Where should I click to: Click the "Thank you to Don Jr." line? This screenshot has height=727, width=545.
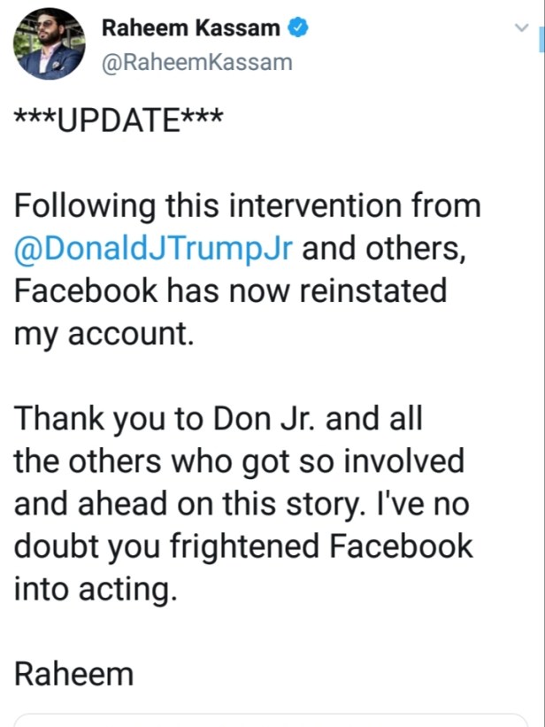point(218,419)
